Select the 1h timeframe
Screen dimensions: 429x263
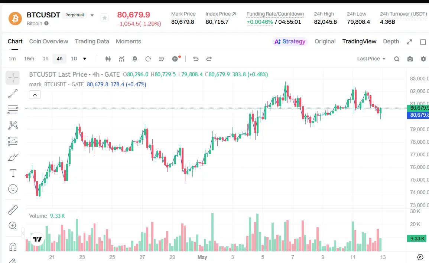[x=45, y=59]
